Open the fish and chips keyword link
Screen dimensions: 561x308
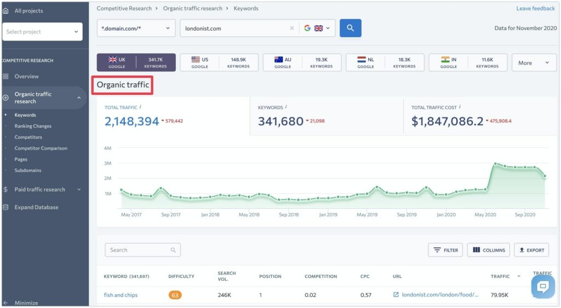(x=121, y=295)
